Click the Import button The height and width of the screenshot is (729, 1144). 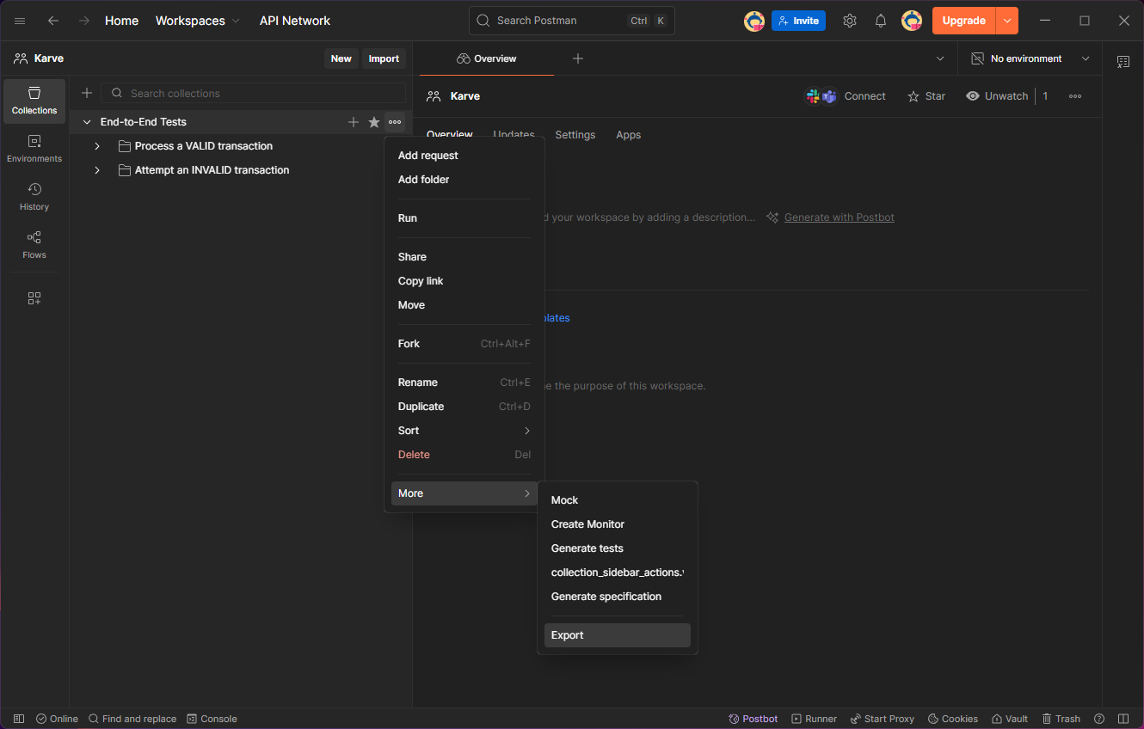click(x=384, y=58)
